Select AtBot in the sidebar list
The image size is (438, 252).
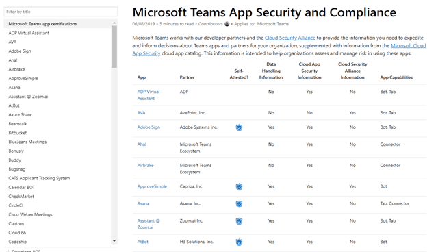(x=14, y=105)
